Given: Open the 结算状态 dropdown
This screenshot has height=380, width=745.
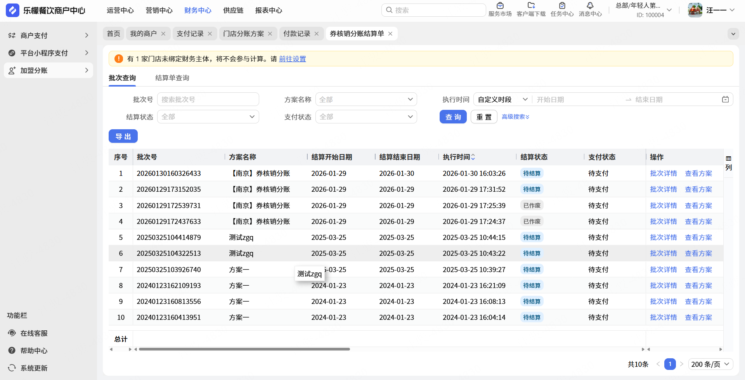Looking at the screenshot, I should [208, 117].
